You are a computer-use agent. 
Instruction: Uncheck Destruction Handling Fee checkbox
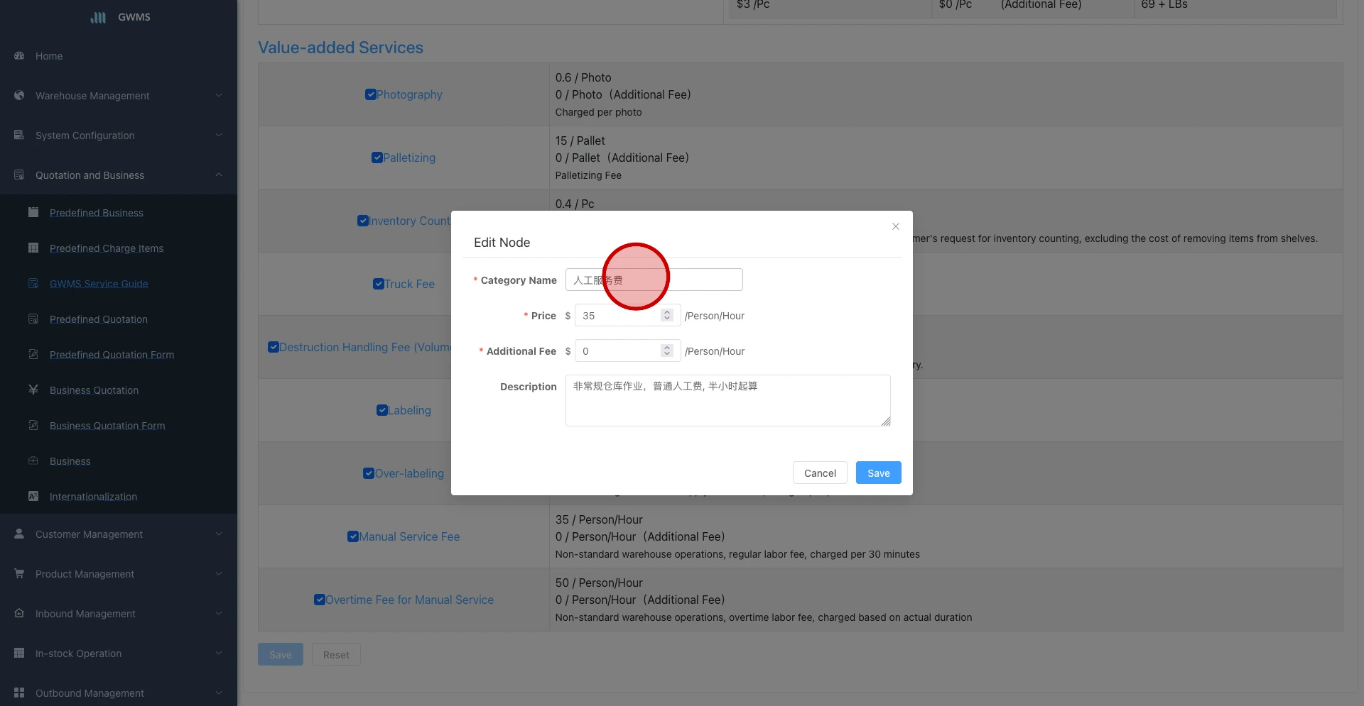point(273,347)
